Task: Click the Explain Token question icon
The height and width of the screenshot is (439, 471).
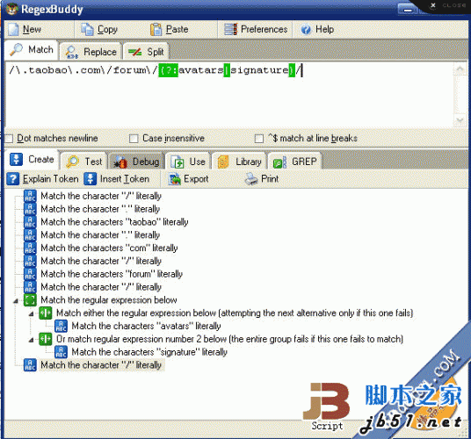Action: tap(13, 178)
